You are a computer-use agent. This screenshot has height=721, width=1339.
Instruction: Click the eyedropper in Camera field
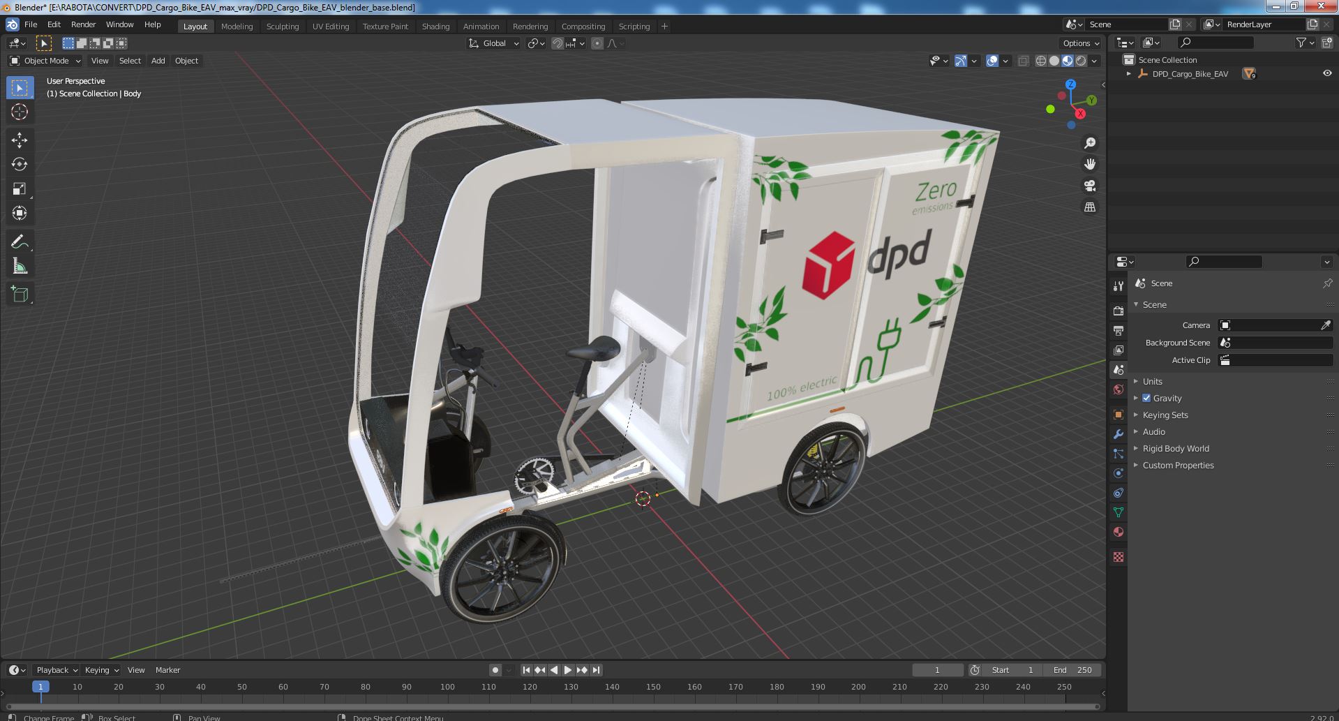pyautogui.click(x=1326, y=325)
